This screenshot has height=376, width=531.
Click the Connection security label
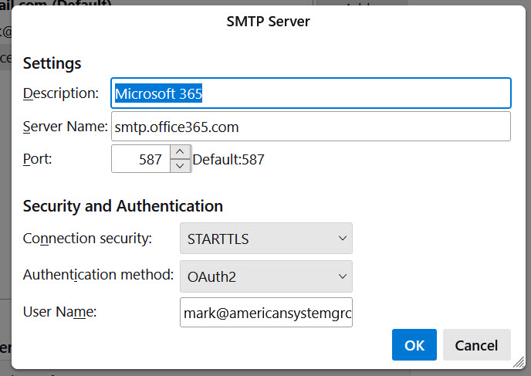(x=87, y=239)
